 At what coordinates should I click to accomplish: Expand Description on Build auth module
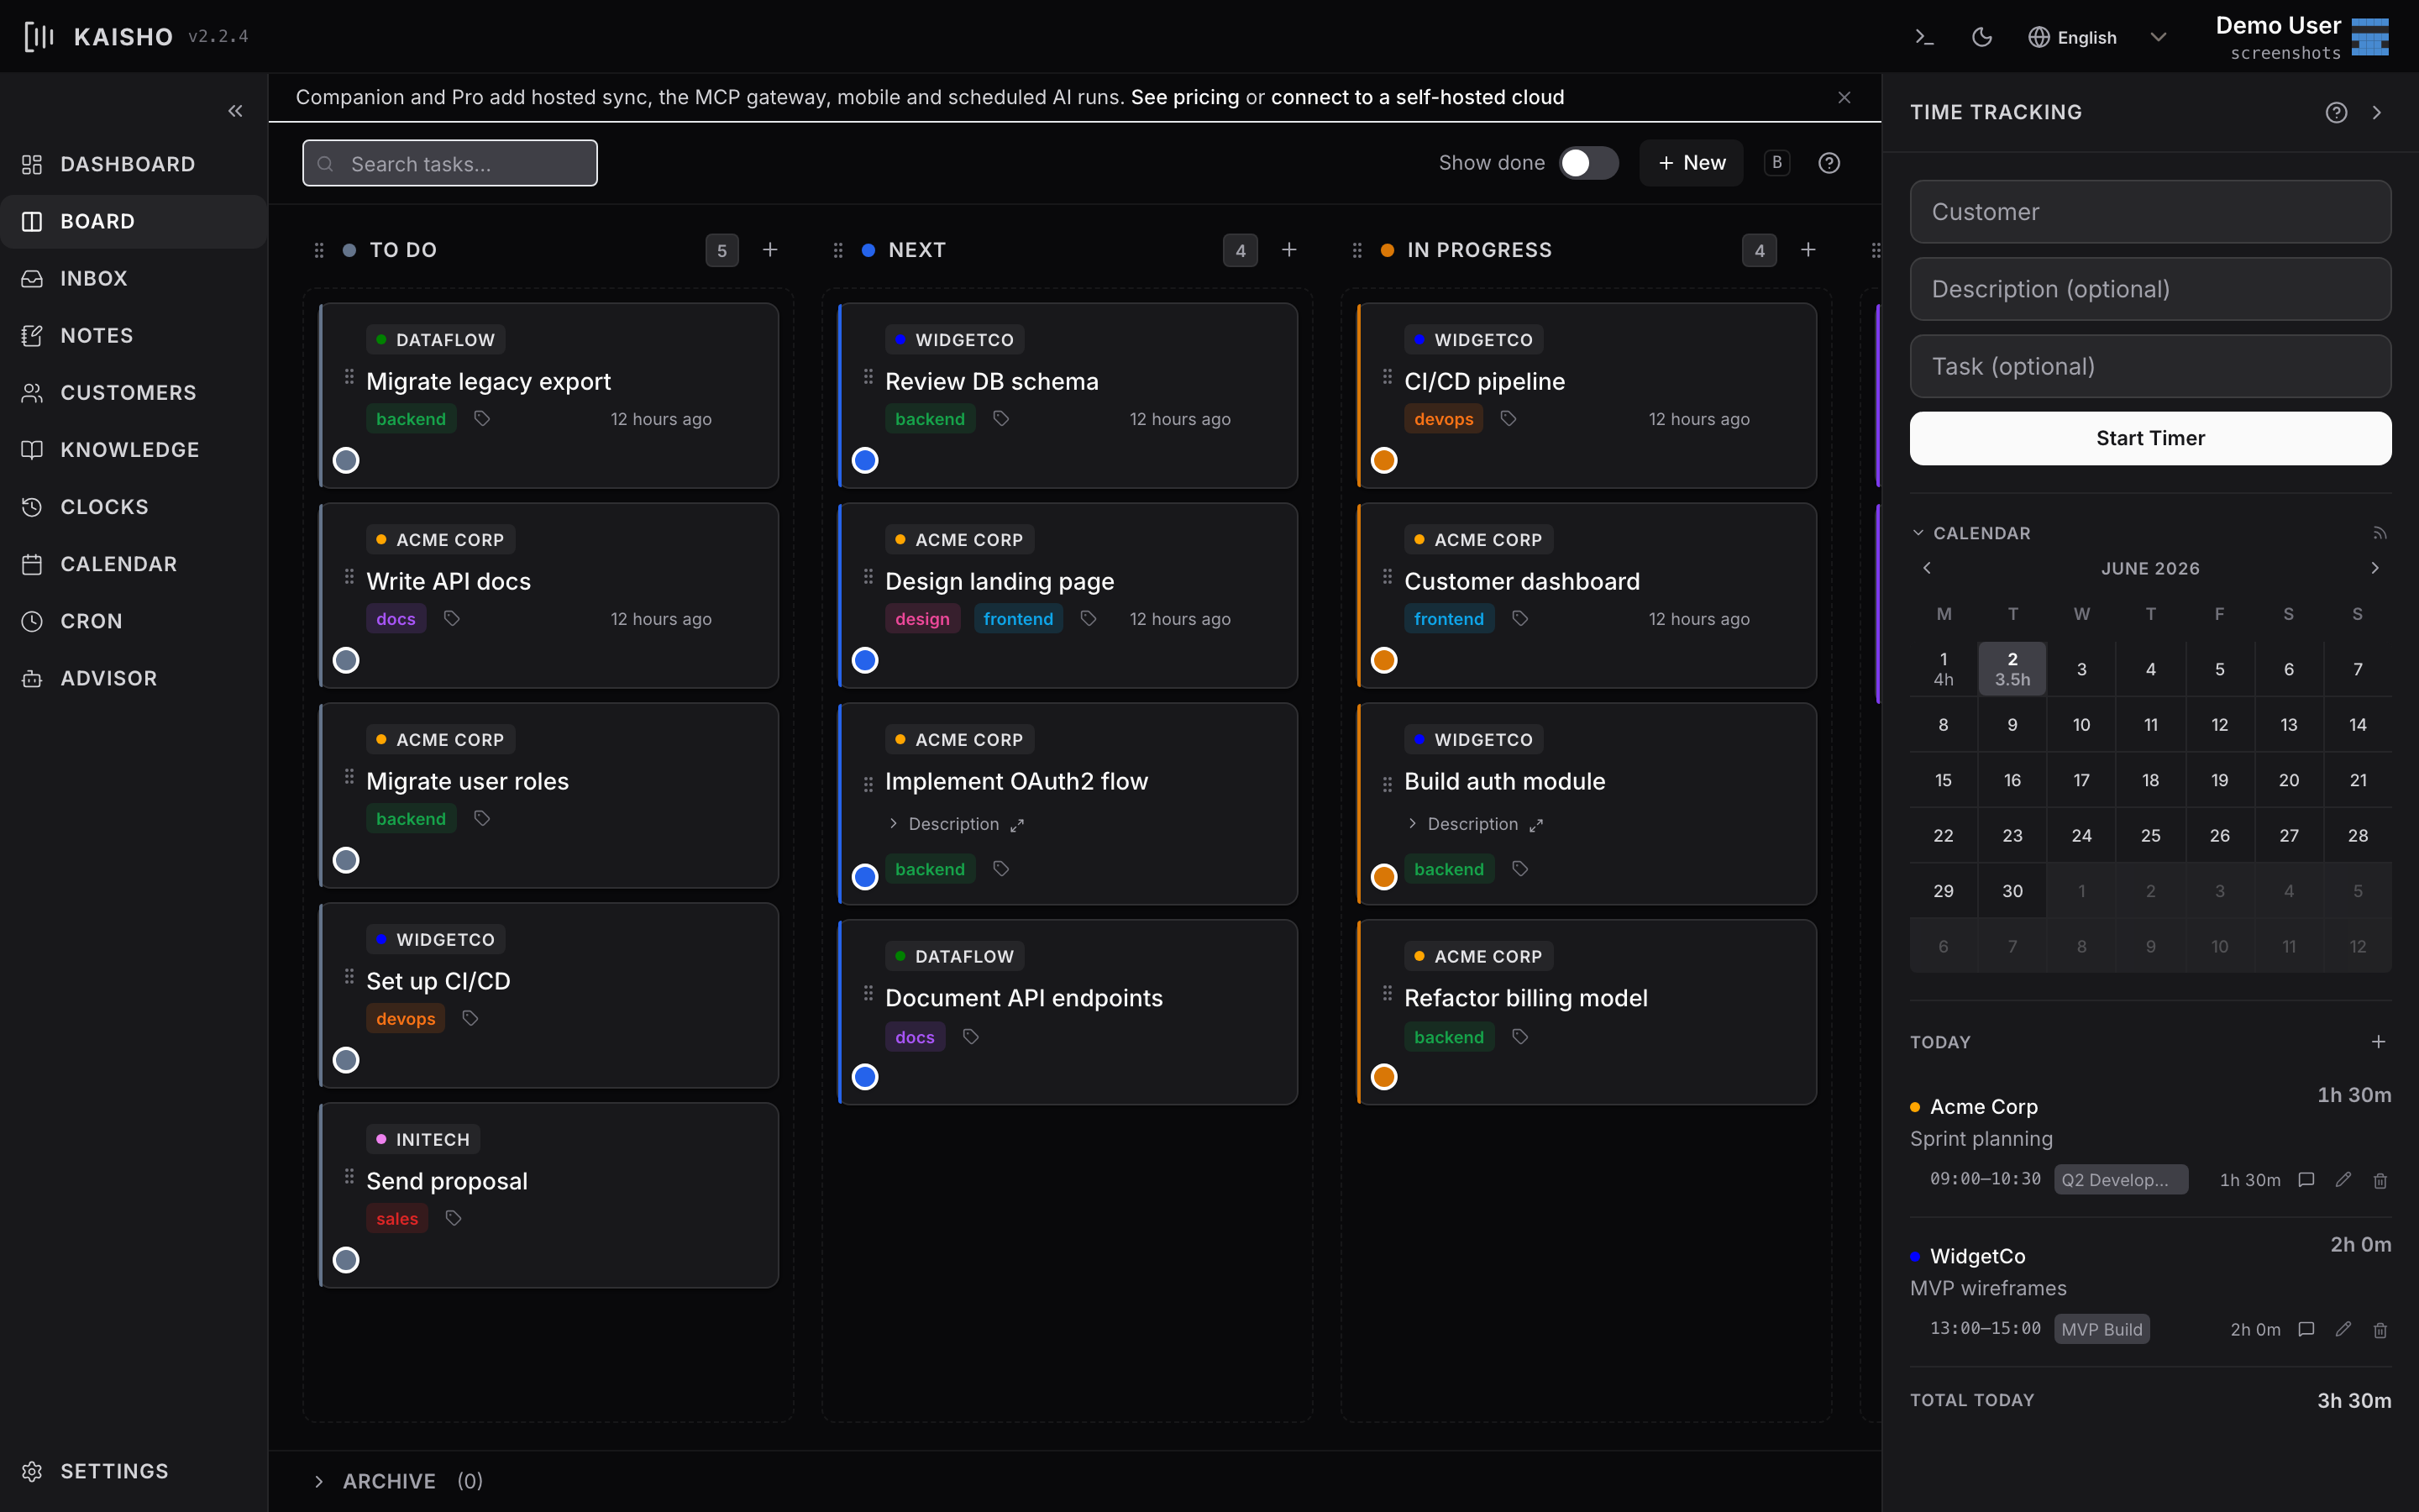1462,824
